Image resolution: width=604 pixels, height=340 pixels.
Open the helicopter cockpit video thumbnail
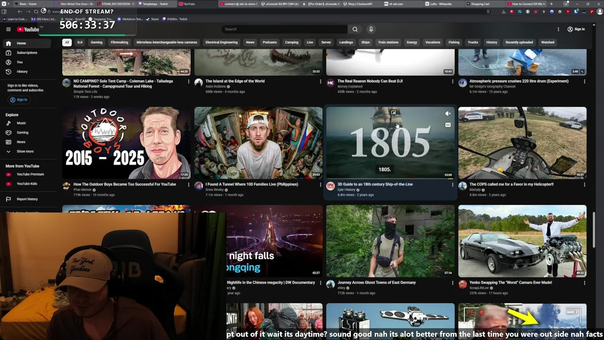[x=522, y=143]
